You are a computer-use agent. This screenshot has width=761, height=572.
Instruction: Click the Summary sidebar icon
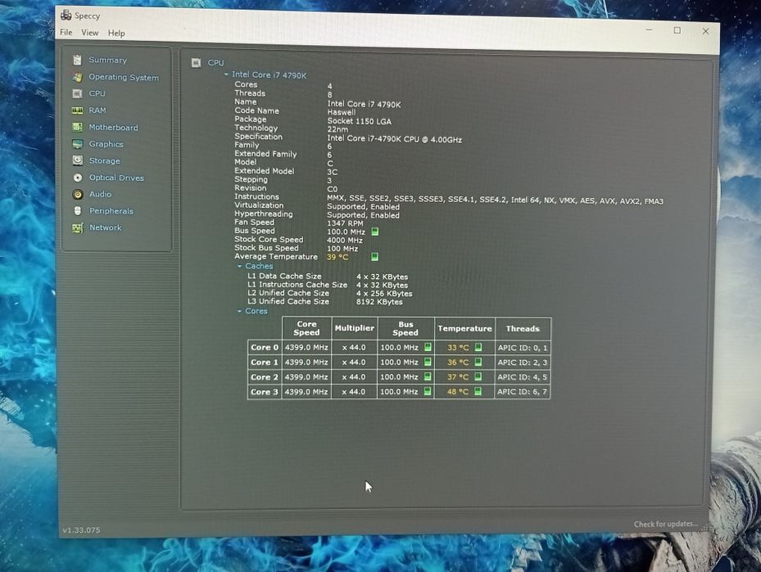(77, 60)
